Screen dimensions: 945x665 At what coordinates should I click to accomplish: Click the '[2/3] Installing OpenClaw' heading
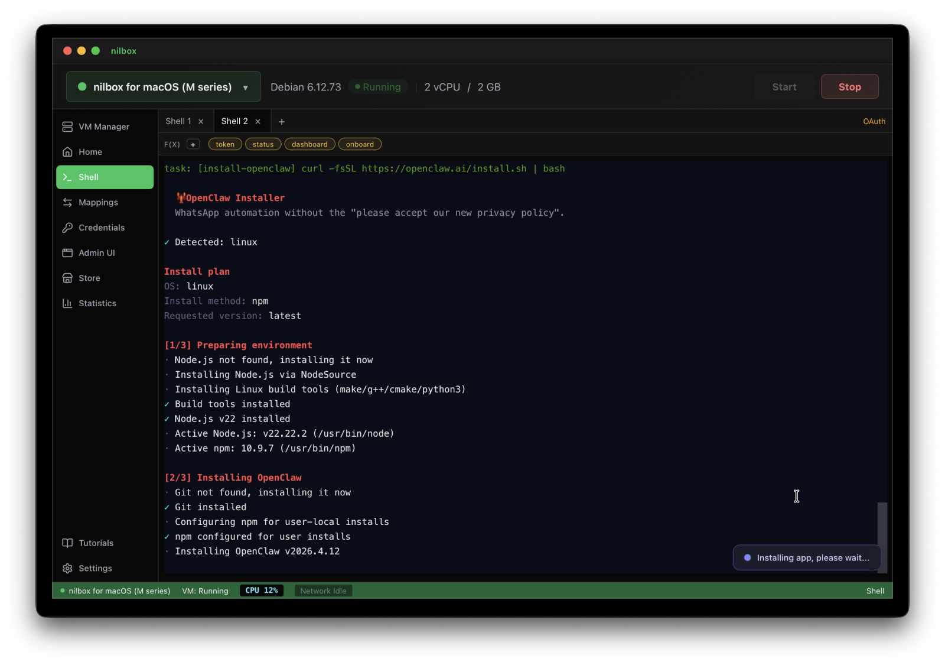(x=233, y=478)
